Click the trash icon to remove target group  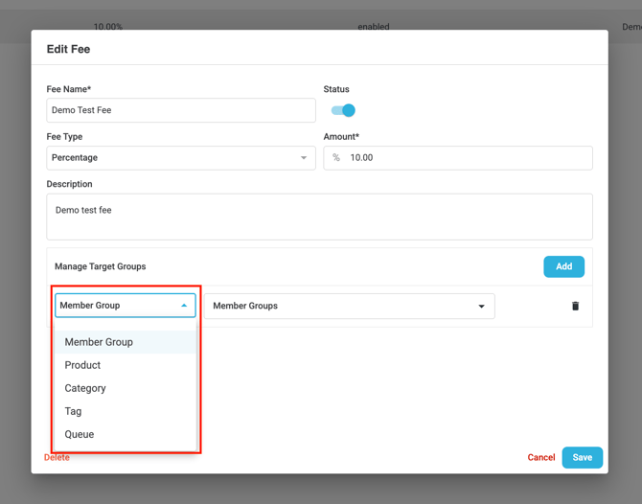coord(575,307)
